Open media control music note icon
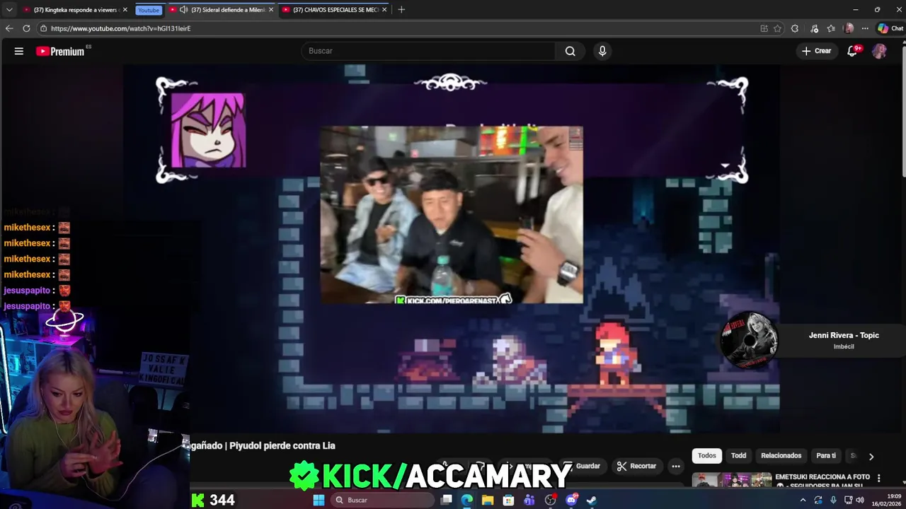This screenshot has width=906, height=509. click(x=814, y=28)
